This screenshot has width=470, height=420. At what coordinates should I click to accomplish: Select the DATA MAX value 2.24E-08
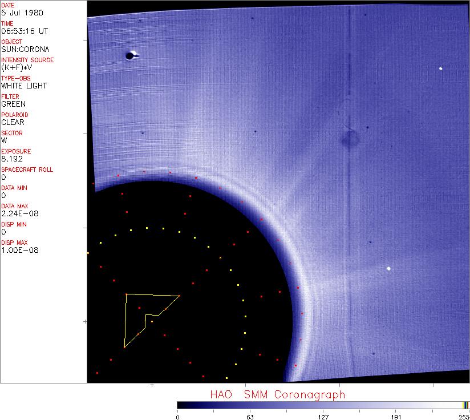(x=19, y=213)
